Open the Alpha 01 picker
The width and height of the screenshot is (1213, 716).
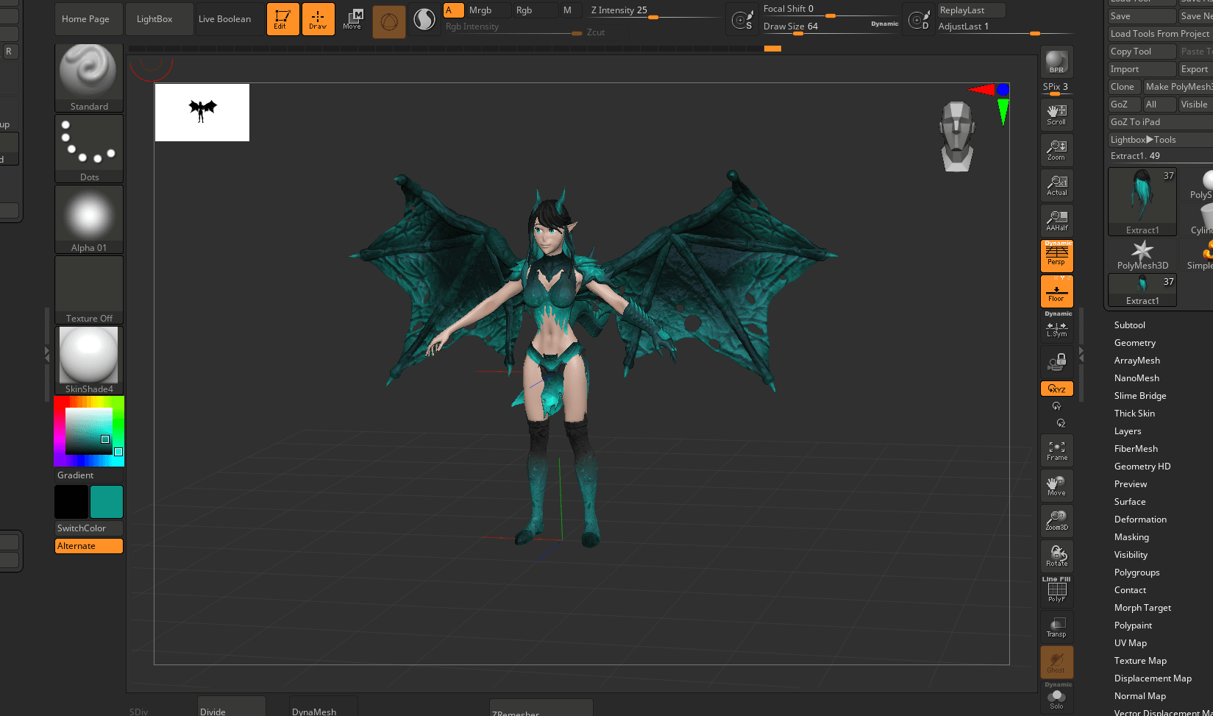pos(89,219)
